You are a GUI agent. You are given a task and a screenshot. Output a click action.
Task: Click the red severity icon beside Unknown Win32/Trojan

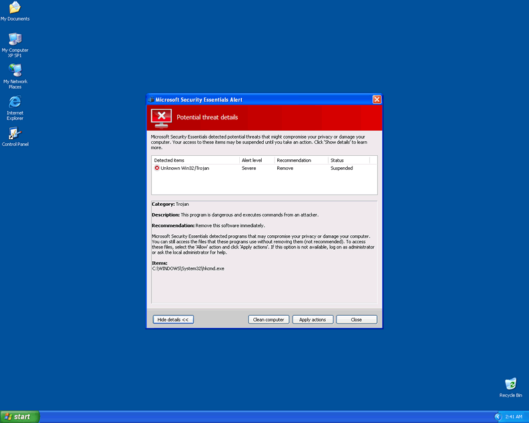(x=157, y=169)
